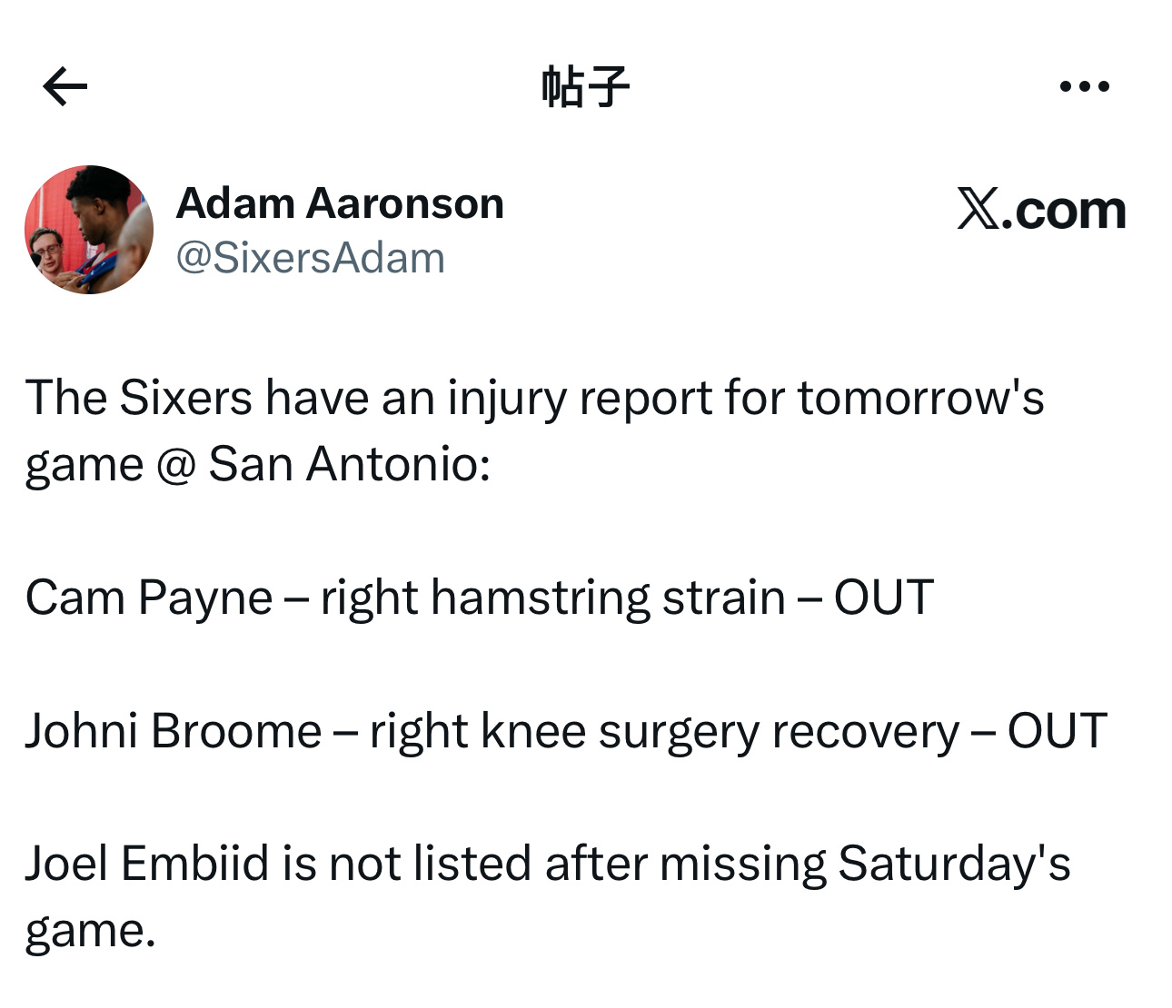Click the name Cam Payne

[148, 598]
